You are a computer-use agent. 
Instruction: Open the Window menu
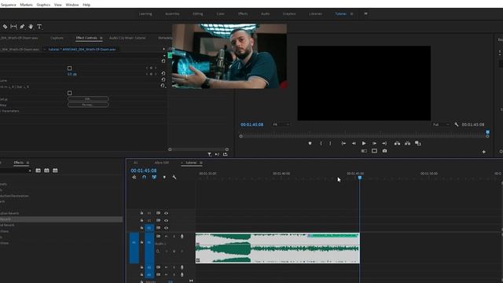pos(72,5)
